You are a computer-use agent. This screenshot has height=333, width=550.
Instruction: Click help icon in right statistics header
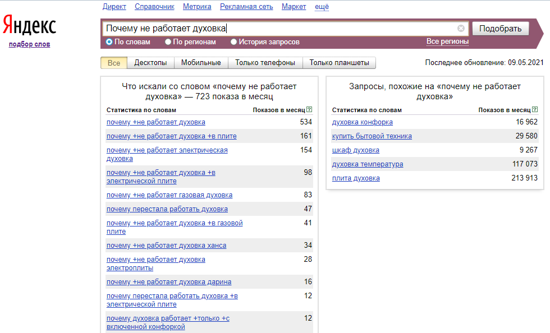click(535, 110)
